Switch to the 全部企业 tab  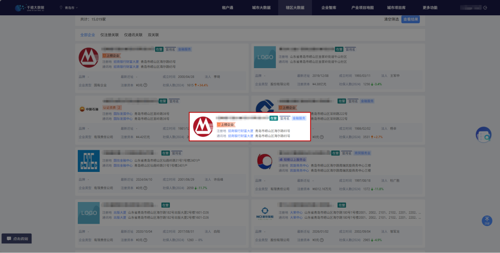87,35
